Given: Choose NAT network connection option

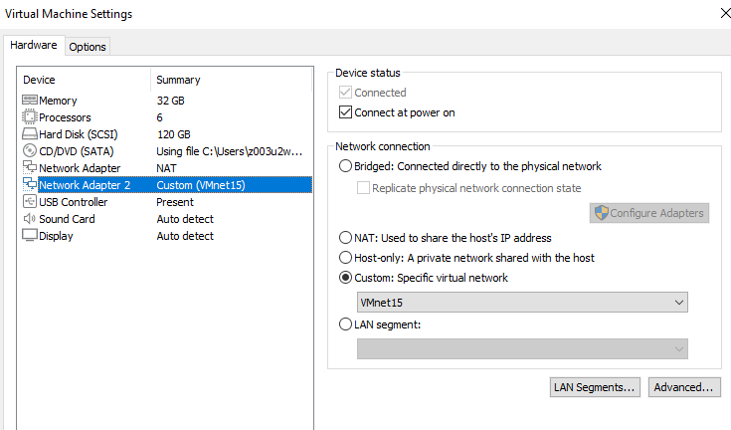Looking at the screenshot, I should tap(346, 238).
